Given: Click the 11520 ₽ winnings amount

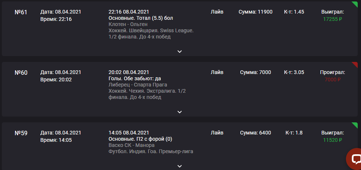Looking at the screenshot, I should coord(332,140).
